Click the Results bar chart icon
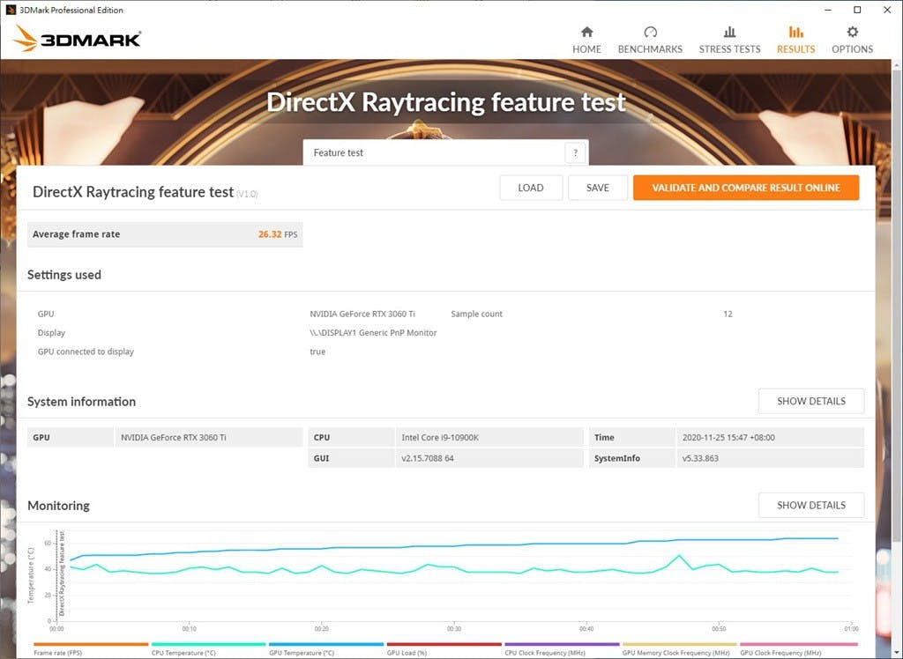The height and width of the screenshot is (659, 903). pos(795,33)
